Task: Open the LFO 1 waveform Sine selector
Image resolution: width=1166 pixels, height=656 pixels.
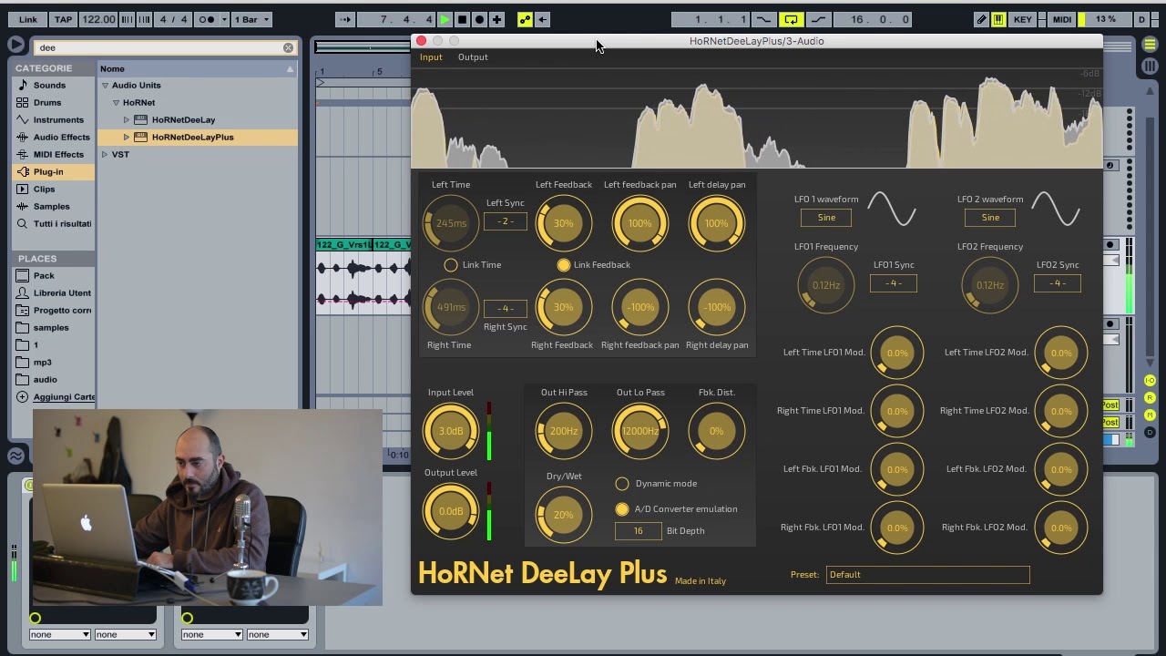Action: click(826, 218)
